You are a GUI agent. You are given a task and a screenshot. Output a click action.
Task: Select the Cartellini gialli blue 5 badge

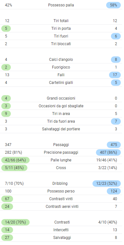coord(116,83)
